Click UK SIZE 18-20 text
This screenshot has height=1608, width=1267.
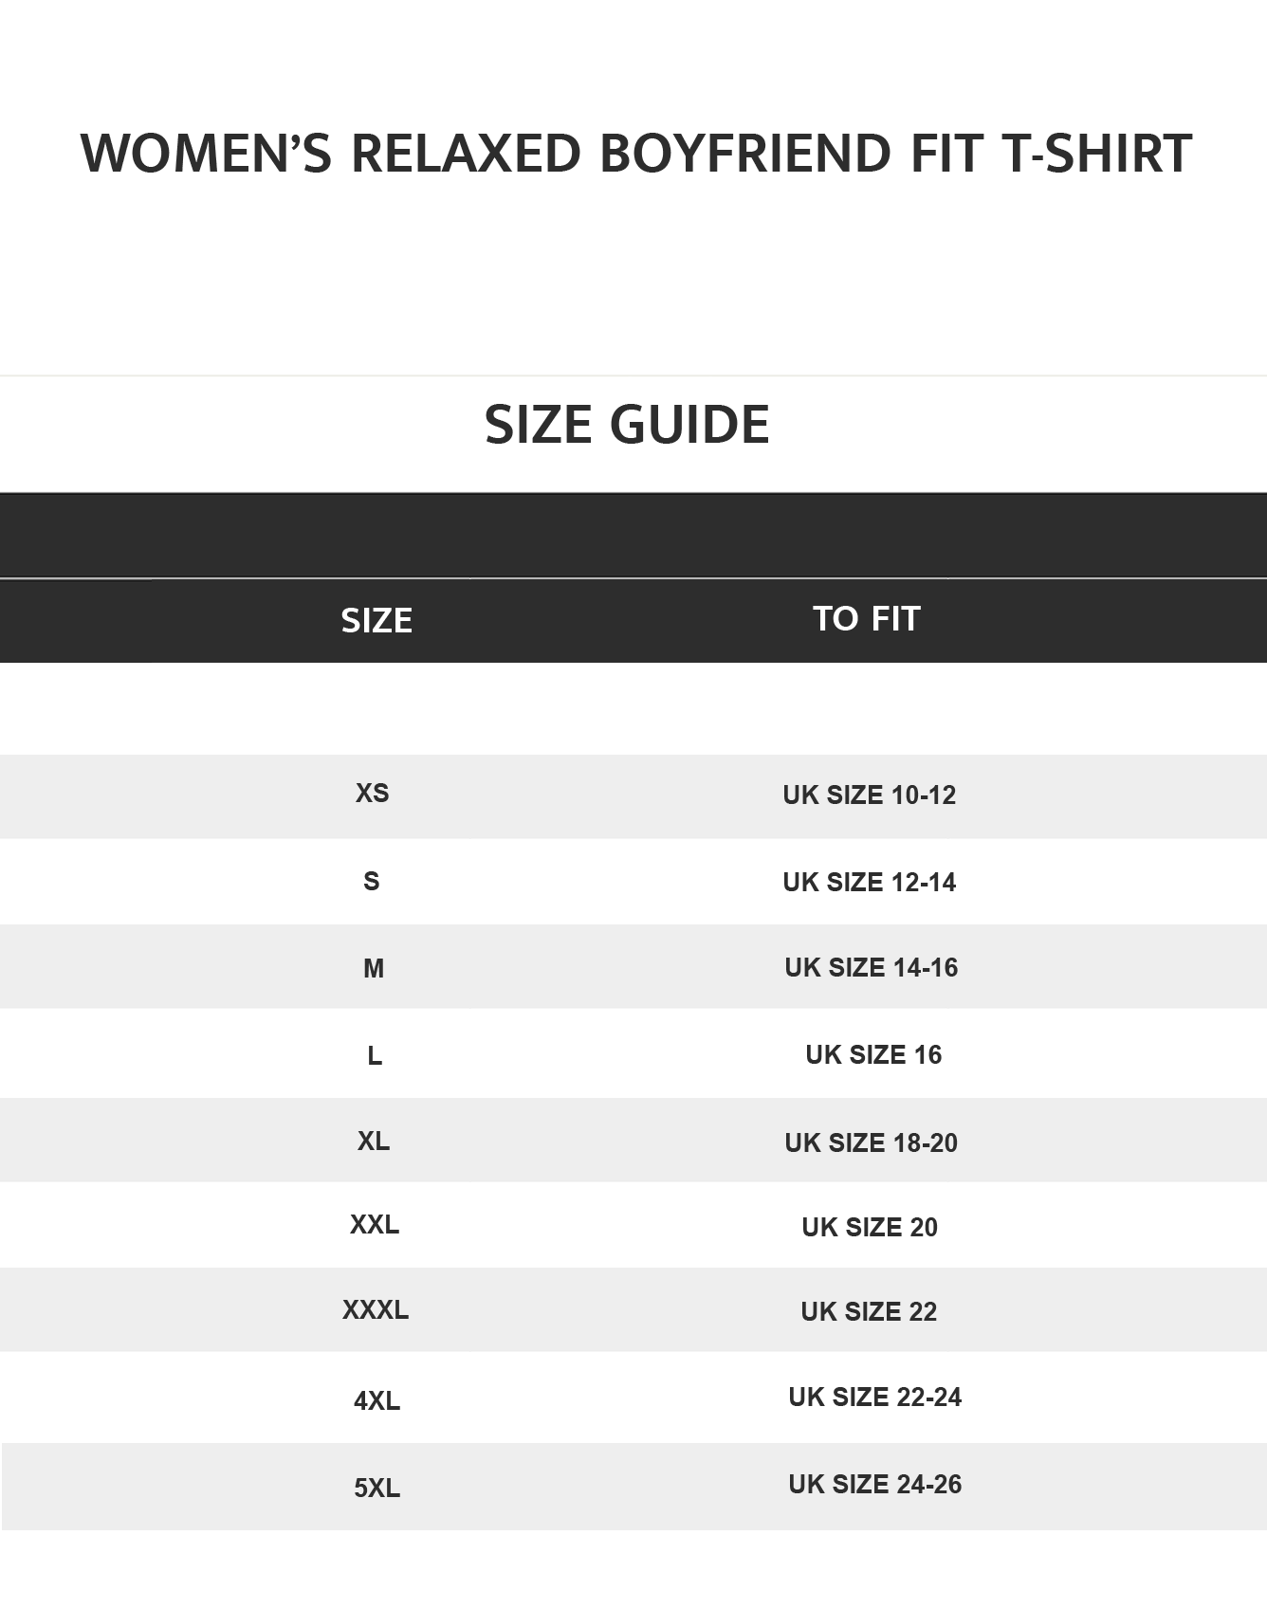(x=871, y=1143)
